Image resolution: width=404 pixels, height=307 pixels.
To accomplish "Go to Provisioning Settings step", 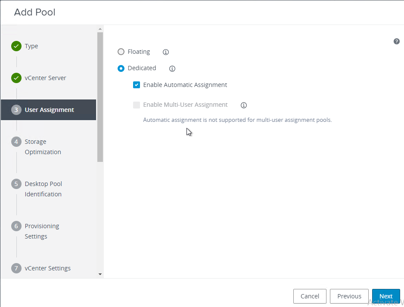I will 42,231.
